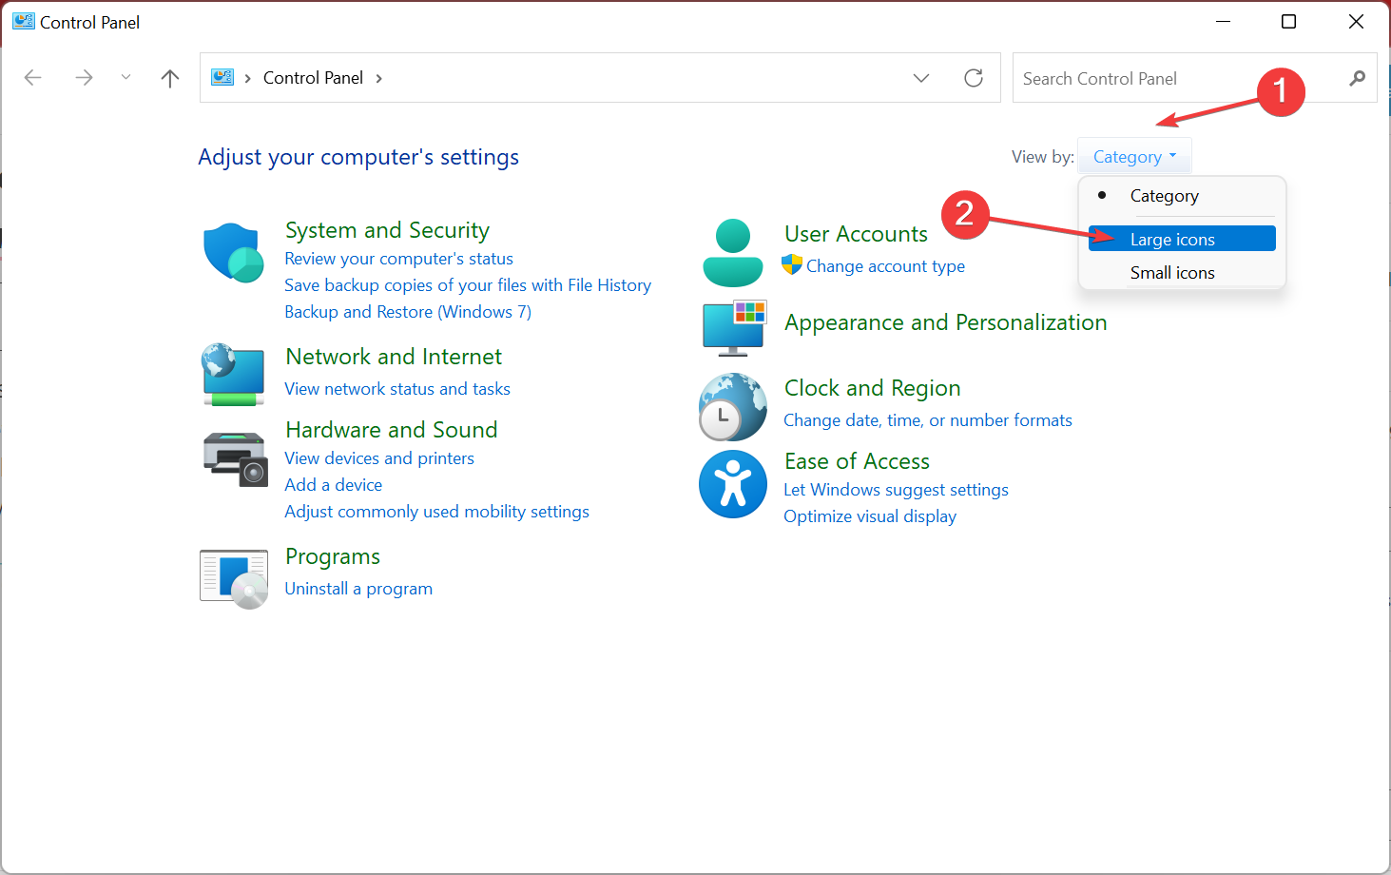This screenshot has width=1391, height=875.
Task: Open Ease of Access heading
Action: click(x=857, y=461)
